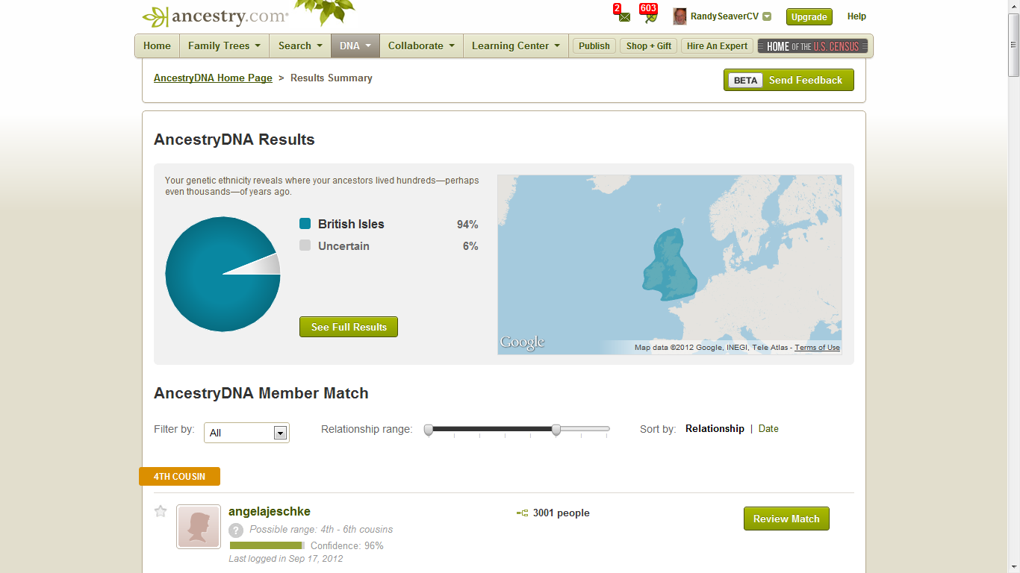Click the British Isles teal swatch
The image size is (1020, 573).
305,224
